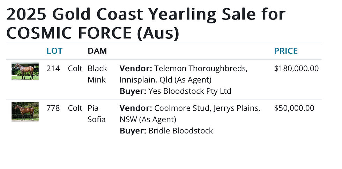Select lot number 778
This screenshot has height=169, width=342.
(53, 108)
